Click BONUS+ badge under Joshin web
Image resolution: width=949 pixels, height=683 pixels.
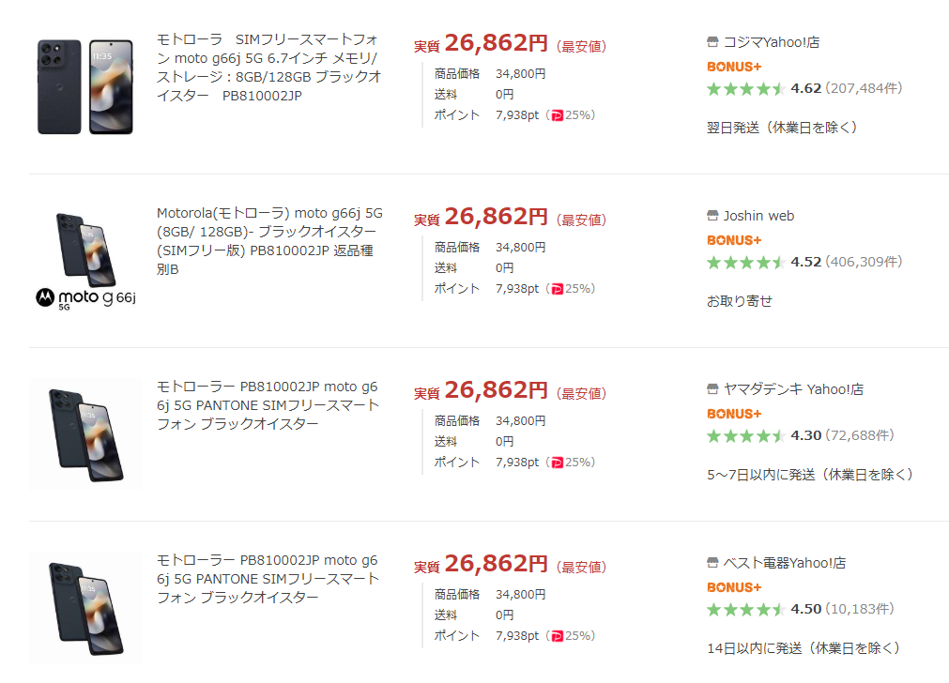(x=734, y=240)
